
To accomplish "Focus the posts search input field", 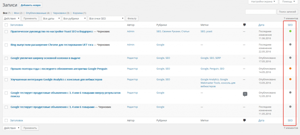I will (x=260, y=12).
